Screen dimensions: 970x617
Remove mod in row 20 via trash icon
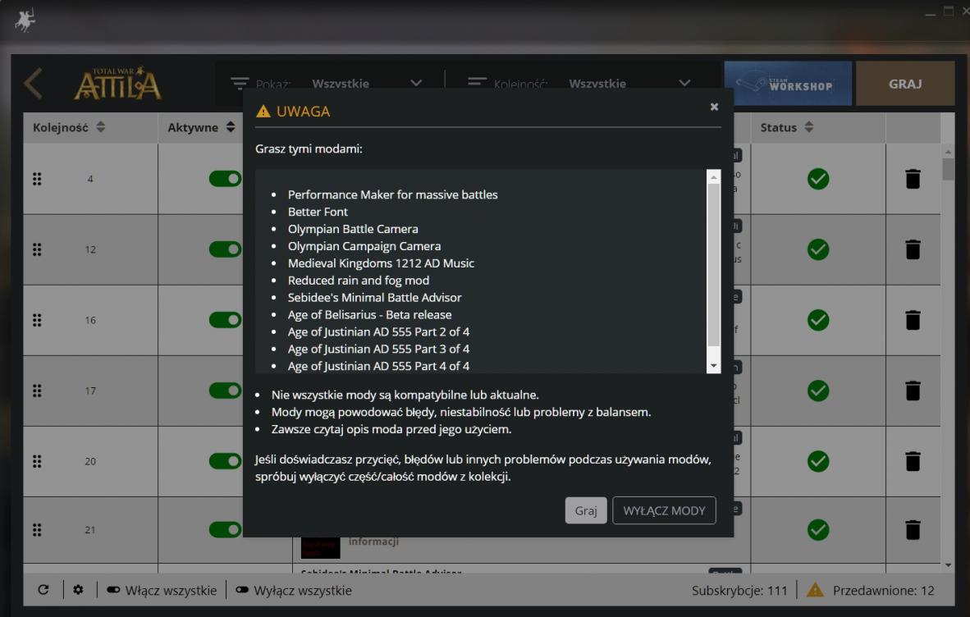click(x=913, y=462)
